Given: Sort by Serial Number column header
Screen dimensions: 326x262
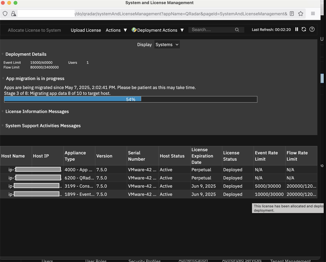Looking at the screenshot, I should [x=143, y=156].
